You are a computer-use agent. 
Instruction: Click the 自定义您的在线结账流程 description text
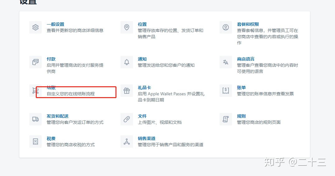pos(71,94)
